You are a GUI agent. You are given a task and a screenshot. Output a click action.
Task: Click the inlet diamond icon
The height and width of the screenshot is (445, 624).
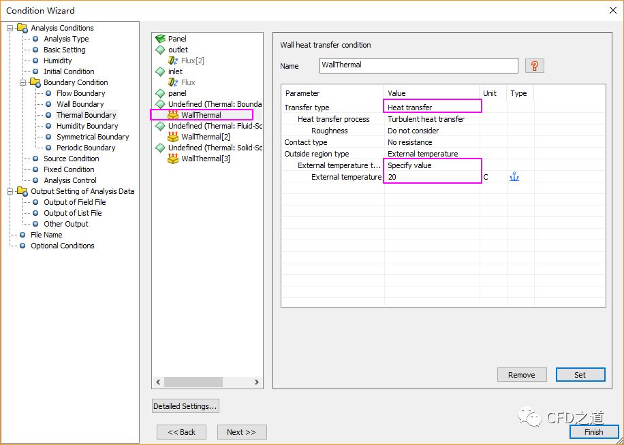(x=160, y=71)
